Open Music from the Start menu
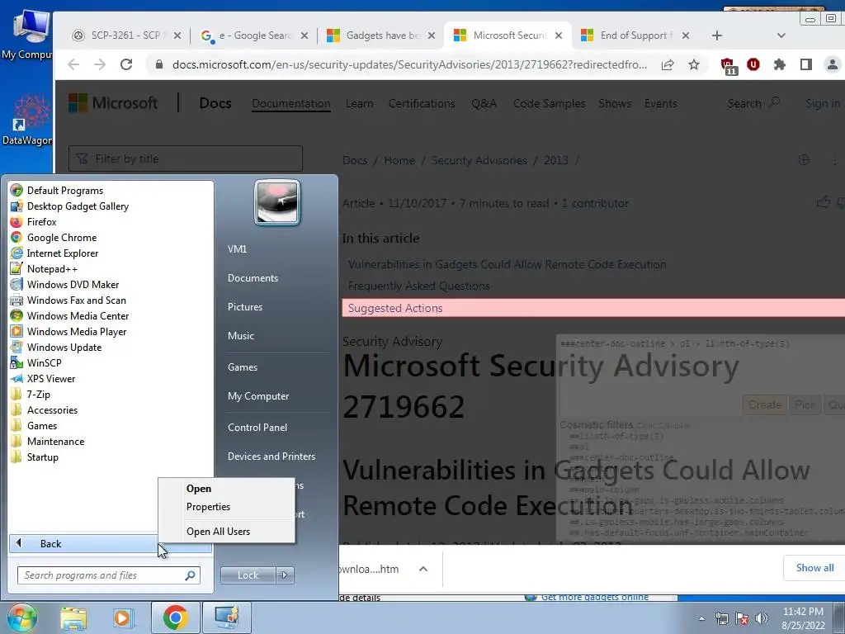Screen dimensions: 845x634 click(x=240, y=335)
